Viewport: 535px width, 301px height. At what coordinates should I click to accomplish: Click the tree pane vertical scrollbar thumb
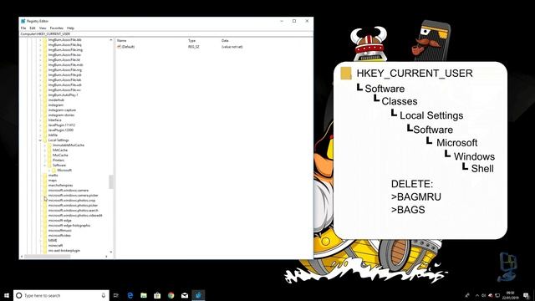click(111, 182)
